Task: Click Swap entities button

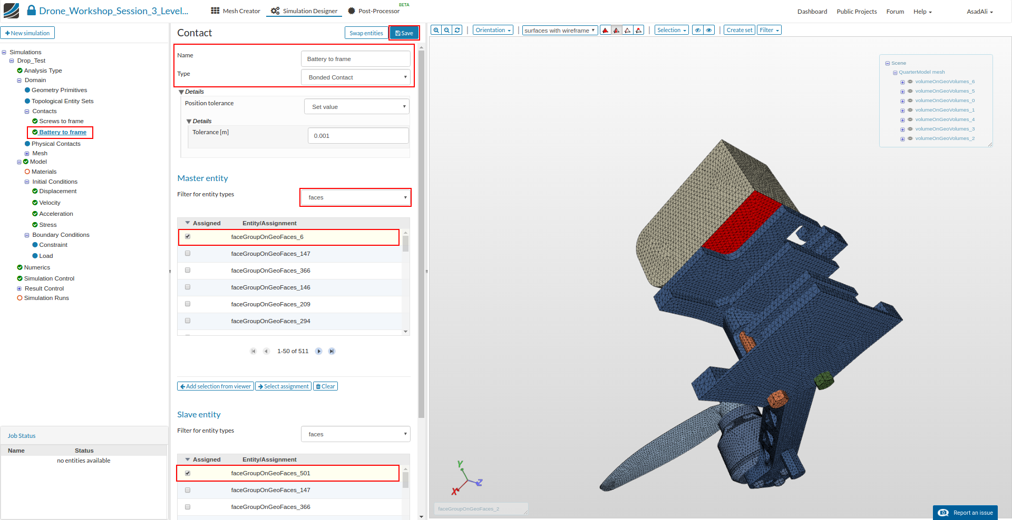Action: [366, 33]
